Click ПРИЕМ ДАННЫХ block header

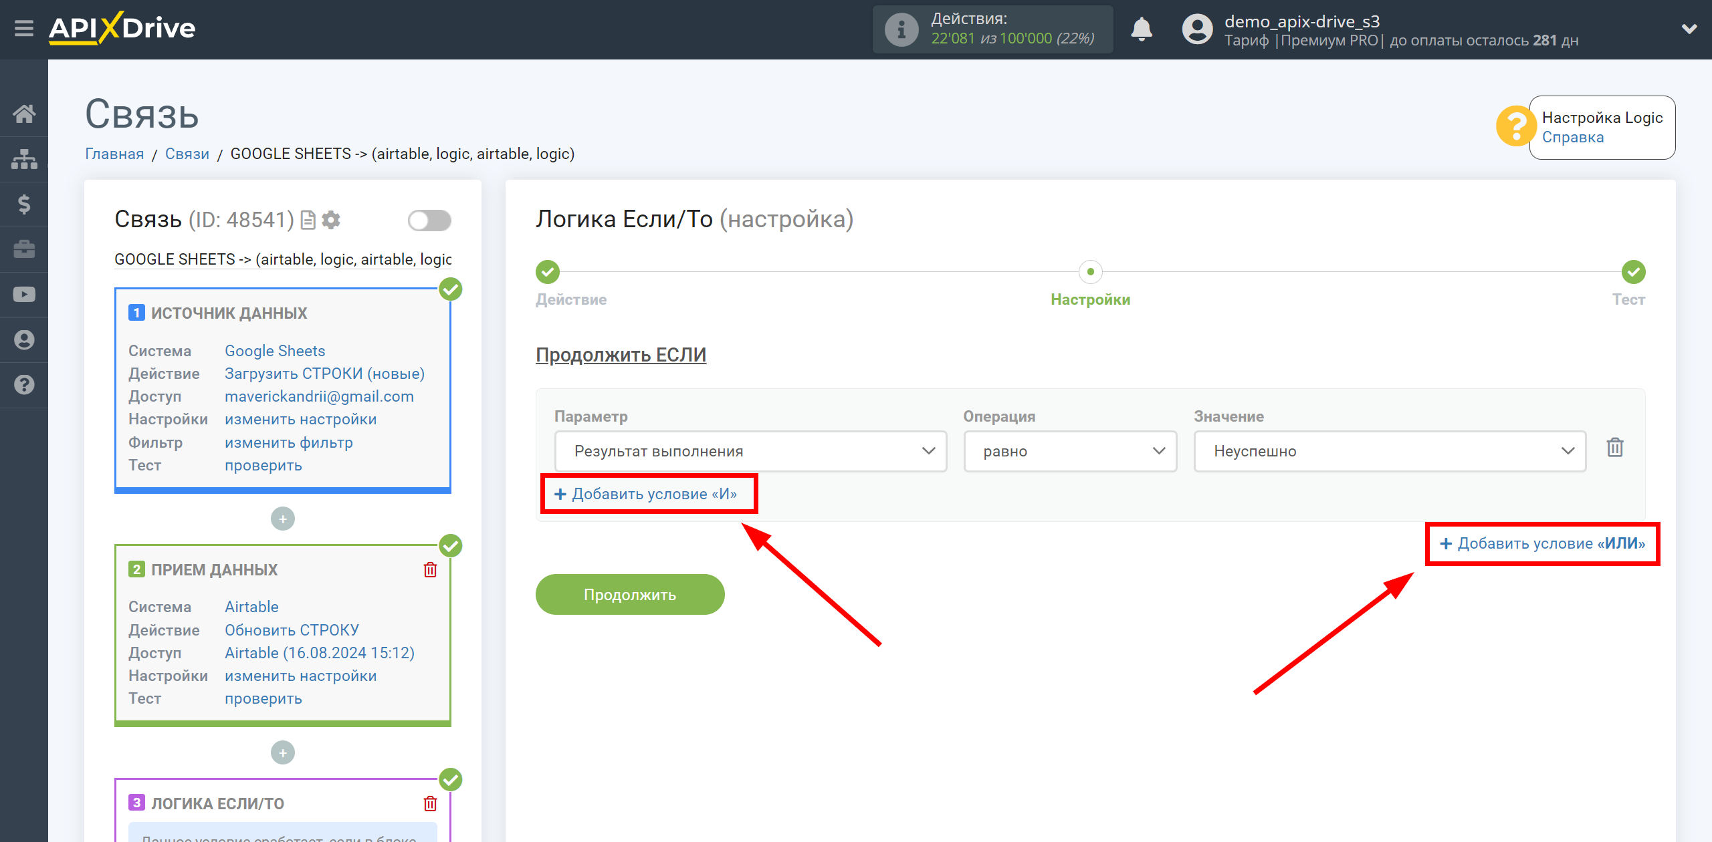[x=214, y=570]
